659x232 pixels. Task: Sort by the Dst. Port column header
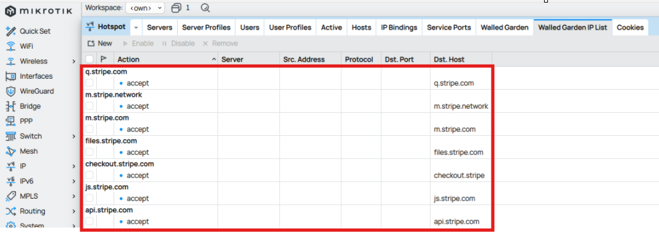[x=406, y=60]
